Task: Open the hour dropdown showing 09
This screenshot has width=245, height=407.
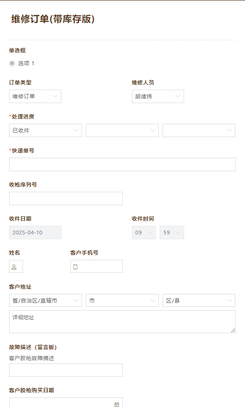Action: tap(144, 233)
